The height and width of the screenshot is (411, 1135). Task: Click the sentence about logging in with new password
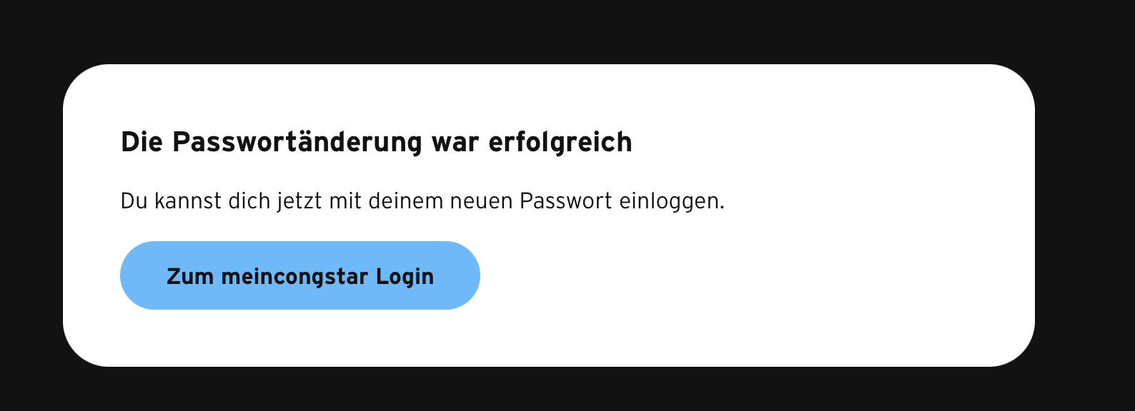(x=422, y=201)
